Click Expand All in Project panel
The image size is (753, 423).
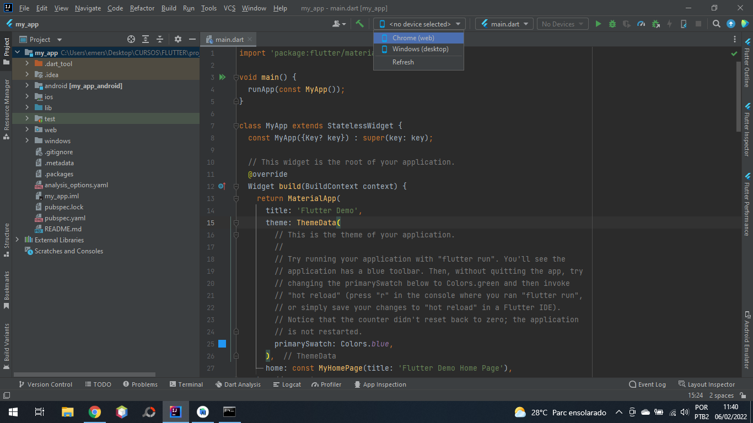[146, 39]
